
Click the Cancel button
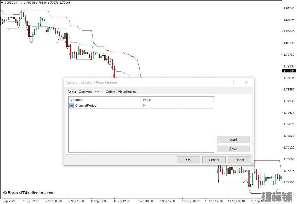point(214,160)
